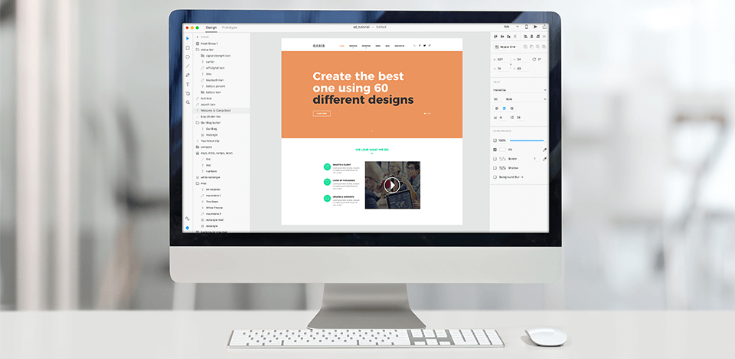Select the blue divider line layer
This screenshot has width=735, height=359.
223,116
